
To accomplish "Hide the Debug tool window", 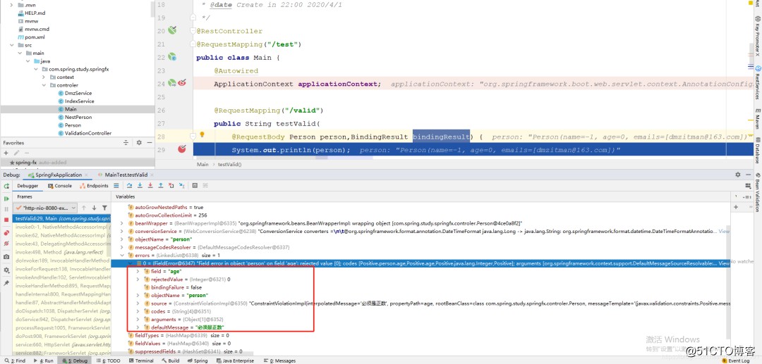I will coord(749,175).
